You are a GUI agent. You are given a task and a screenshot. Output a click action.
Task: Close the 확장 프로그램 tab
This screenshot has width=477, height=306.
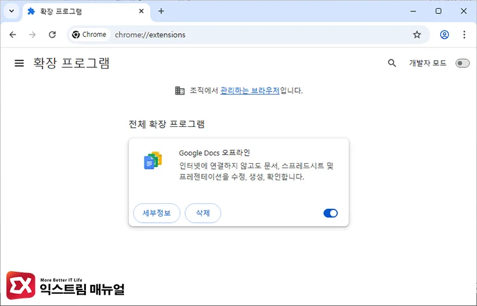coord(141,11)
